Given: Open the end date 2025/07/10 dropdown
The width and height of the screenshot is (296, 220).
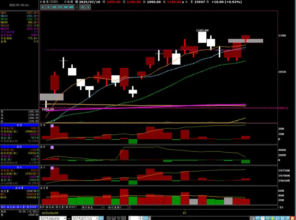Looking at the screenshot, I should [x=97, y=218].
